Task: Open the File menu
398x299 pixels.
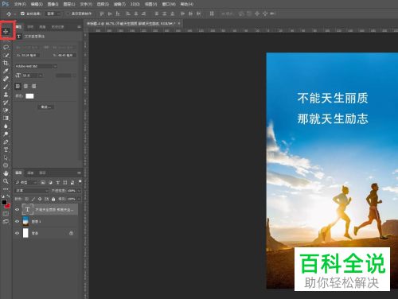Action: 20,4
